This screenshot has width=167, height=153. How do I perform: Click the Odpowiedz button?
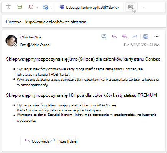coord(33,141)
